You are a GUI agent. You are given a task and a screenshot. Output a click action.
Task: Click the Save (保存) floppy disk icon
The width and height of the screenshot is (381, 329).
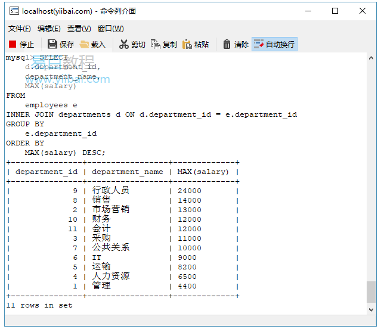[52, 44]
